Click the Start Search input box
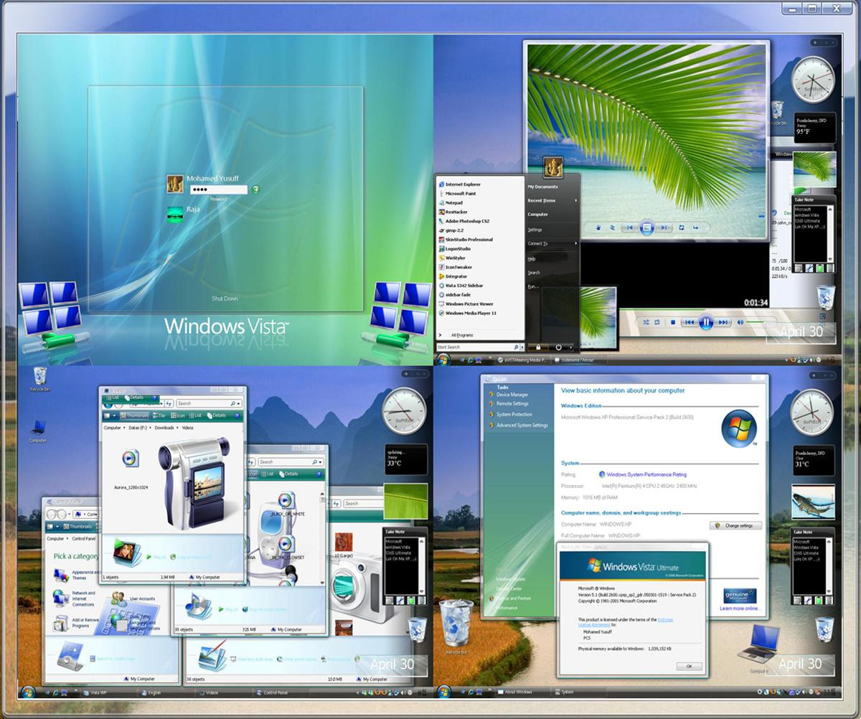 pos(476,347)
